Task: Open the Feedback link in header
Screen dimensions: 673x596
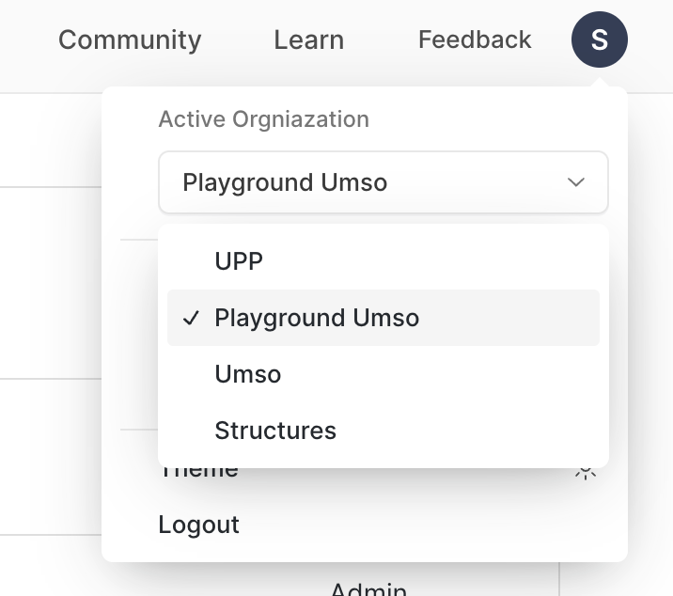Action: point(475,40)
